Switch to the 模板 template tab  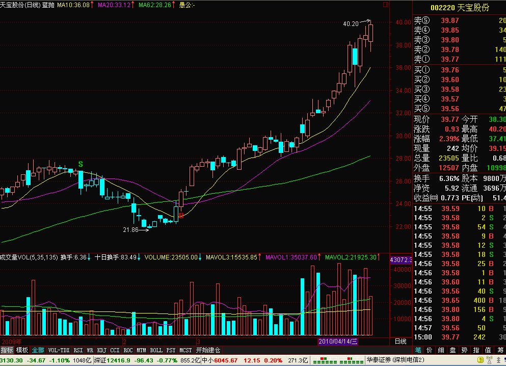[x=22, y=350]
